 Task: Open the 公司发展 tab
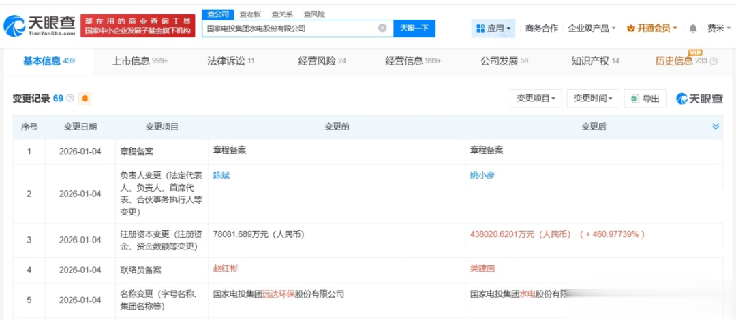[x=504, y=61]
